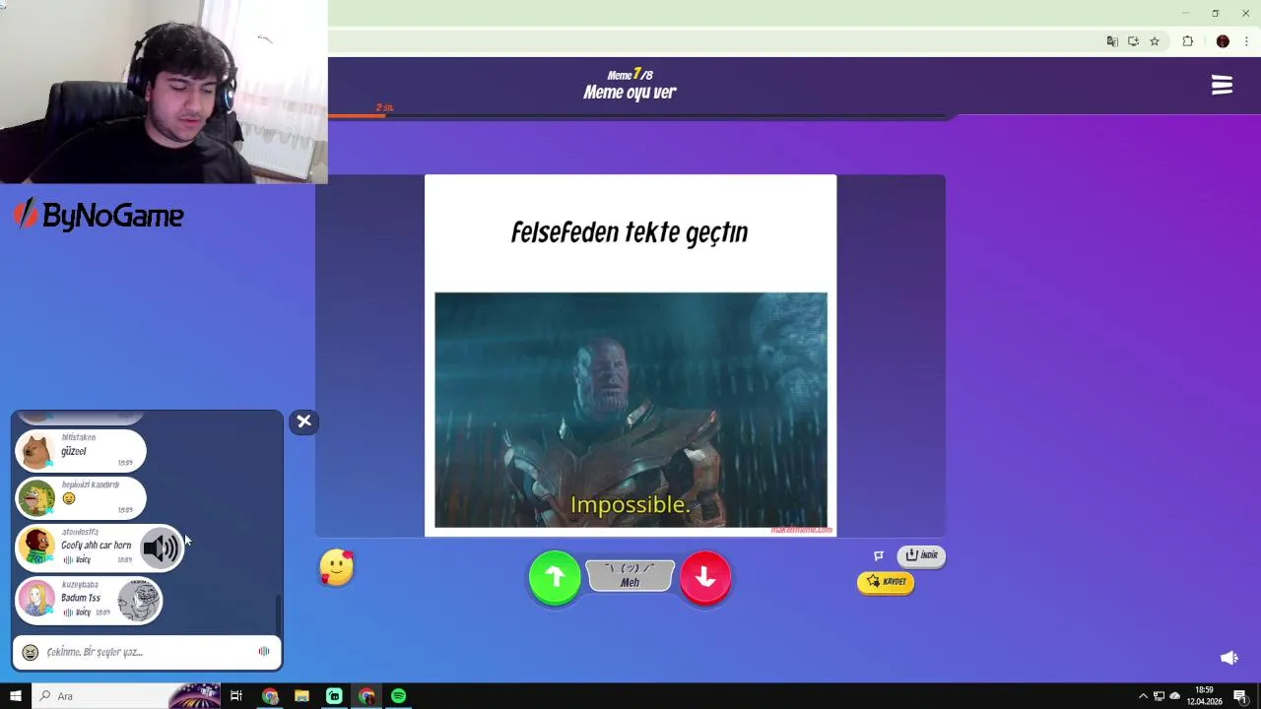
Task: Click the 'Goofy ahh car horn' message text
Action: 96,545
